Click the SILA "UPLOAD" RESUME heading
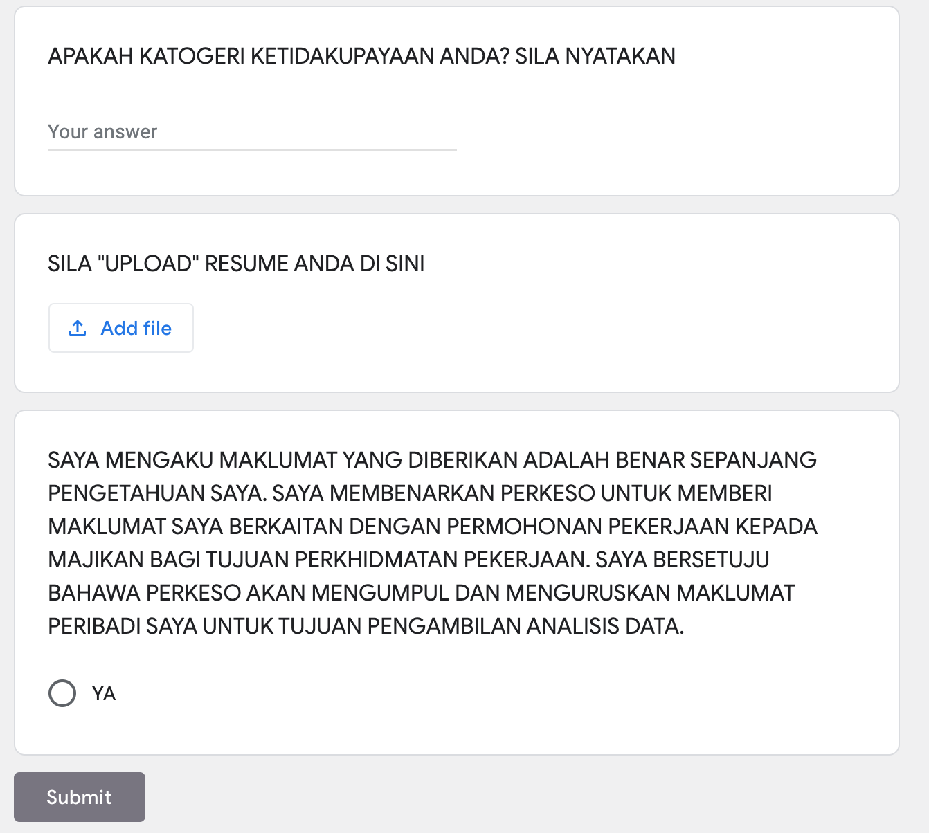 click(x=236, y=264)
